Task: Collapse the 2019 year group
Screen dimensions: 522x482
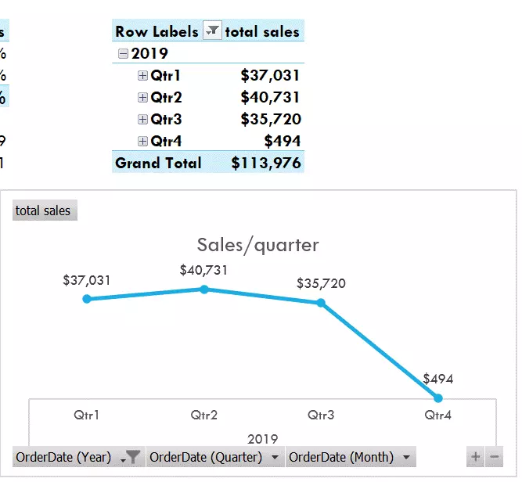Action: 123,54
